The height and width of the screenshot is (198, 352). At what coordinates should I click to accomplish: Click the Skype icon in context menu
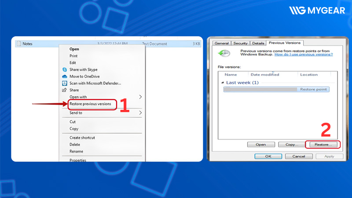pyautogui.click(x=64, y=70)
